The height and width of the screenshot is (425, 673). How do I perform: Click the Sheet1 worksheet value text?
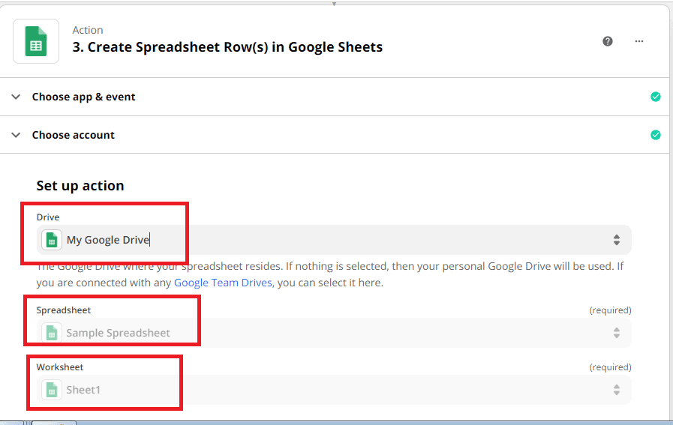coord(83,390)
